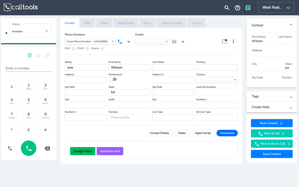Screen dimensions: 299x187
Task: Click the gray email envelope icon
Action: [174, 41]
